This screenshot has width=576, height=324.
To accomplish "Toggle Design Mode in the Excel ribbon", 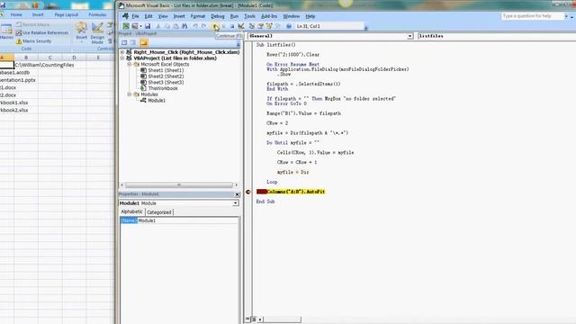I will [x=97, y=33].
